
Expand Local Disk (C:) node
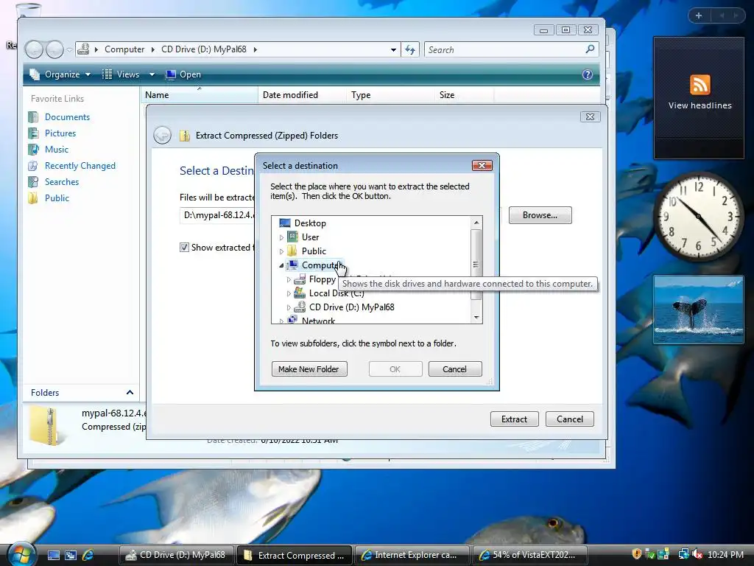(289, 293)
